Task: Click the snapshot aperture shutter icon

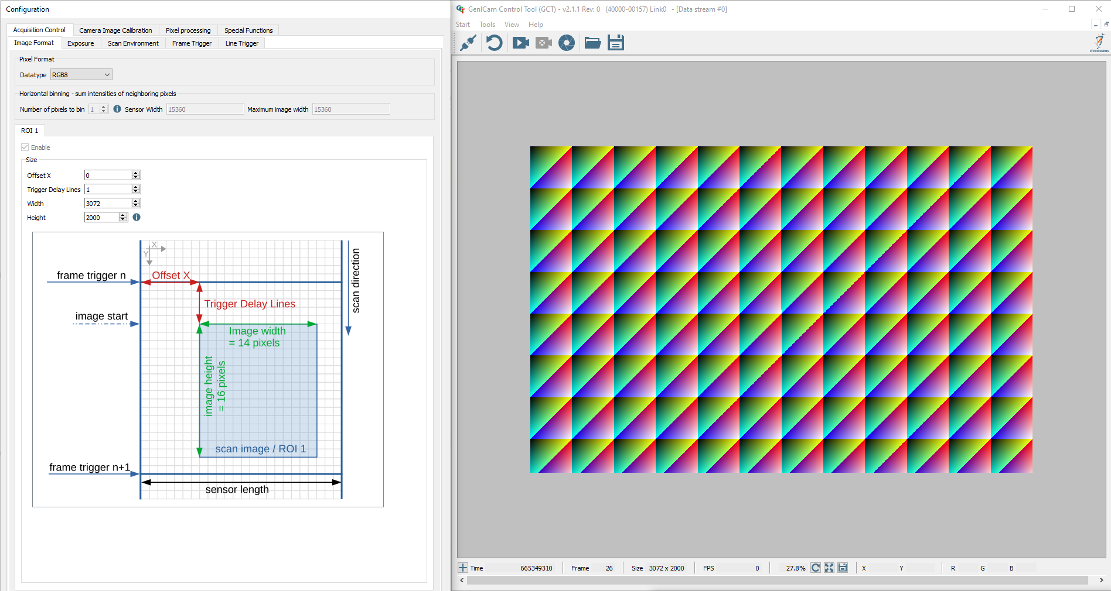Action: coord(567,43)
